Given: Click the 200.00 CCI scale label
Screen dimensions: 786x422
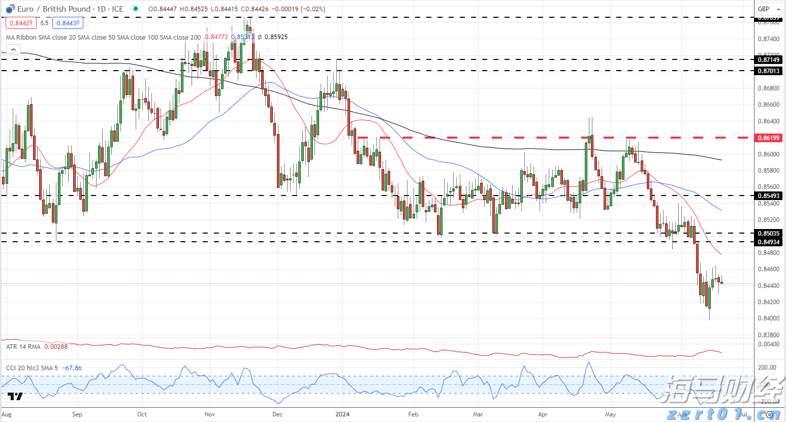Looking at the screenshot, I should (x=768, y=367).
